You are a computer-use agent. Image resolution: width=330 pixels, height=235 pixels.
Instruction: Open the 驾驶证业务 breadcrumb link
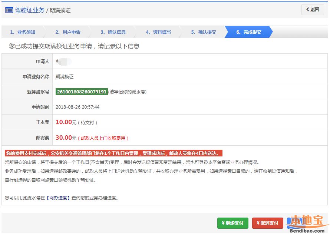(29, 10)
